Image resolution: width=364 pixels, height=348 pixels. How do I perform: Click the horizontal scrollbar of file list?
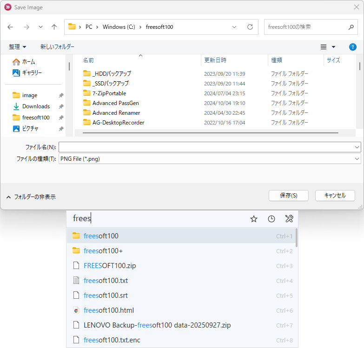[211, 133]
